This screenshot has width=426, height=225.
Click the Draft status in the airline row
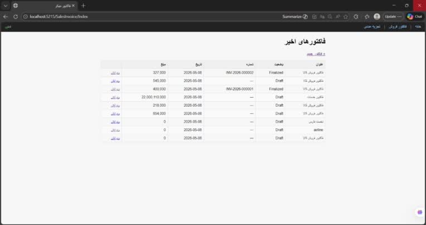[x=279, y=129]
